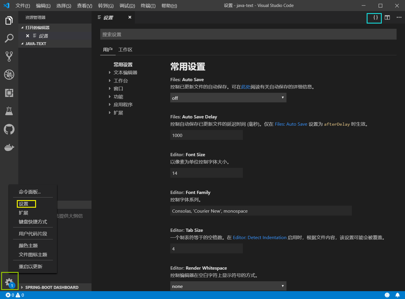The height and width of the screenshot is (299, 405).
Task: Click the errors count in status bar
Action: click(x=10, y=295)
